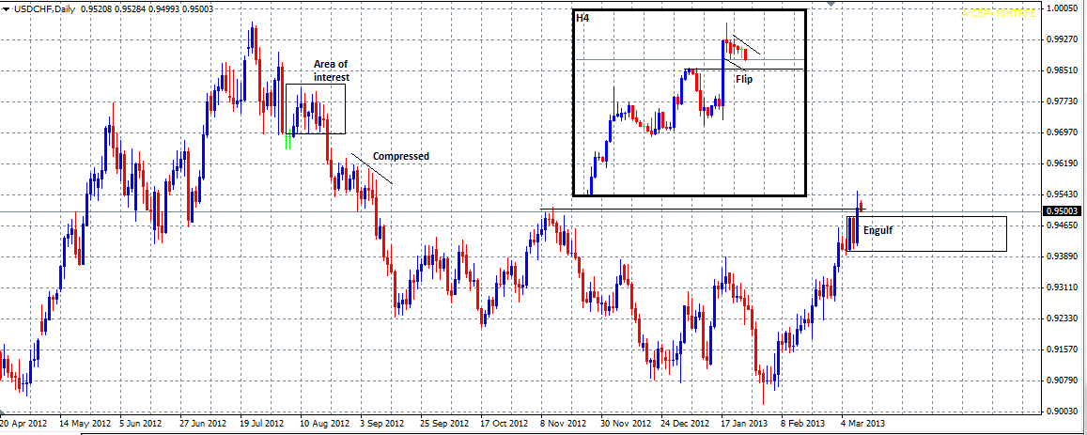Image resolution: width=1087 pixels, height=435 pixels.
Task: Click the 1.00050 level on the price axis
Action: point(1065,8)
